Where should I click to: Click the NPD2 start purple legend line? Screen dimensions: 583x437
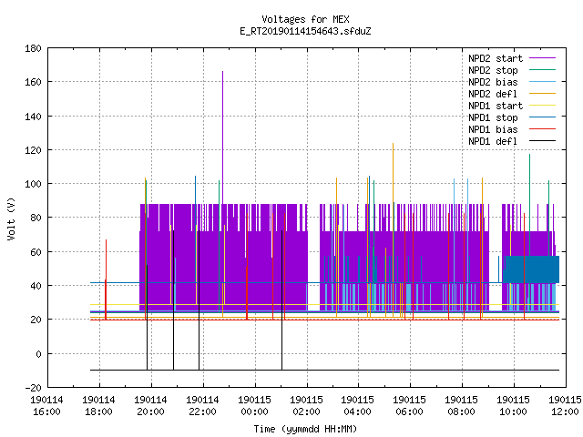[x=542, y=58]
